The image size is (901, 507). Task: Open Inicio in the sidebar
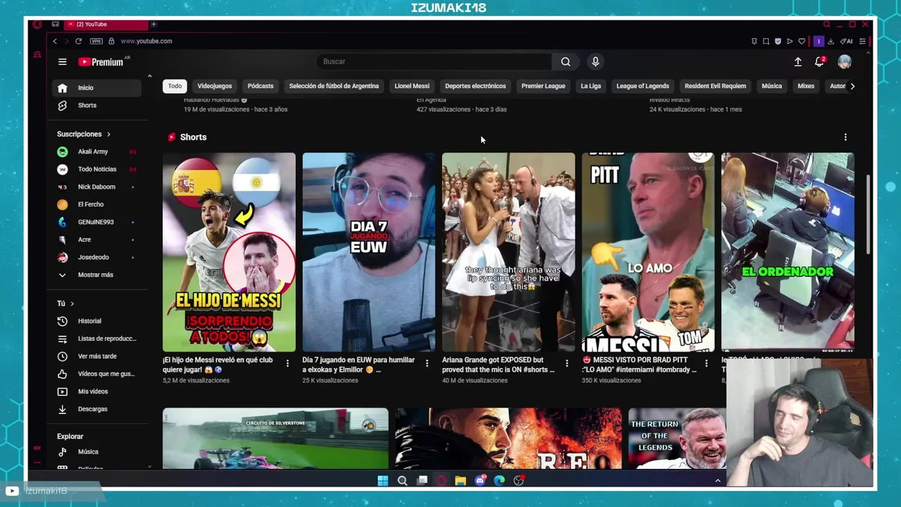(x=96, y=88)
